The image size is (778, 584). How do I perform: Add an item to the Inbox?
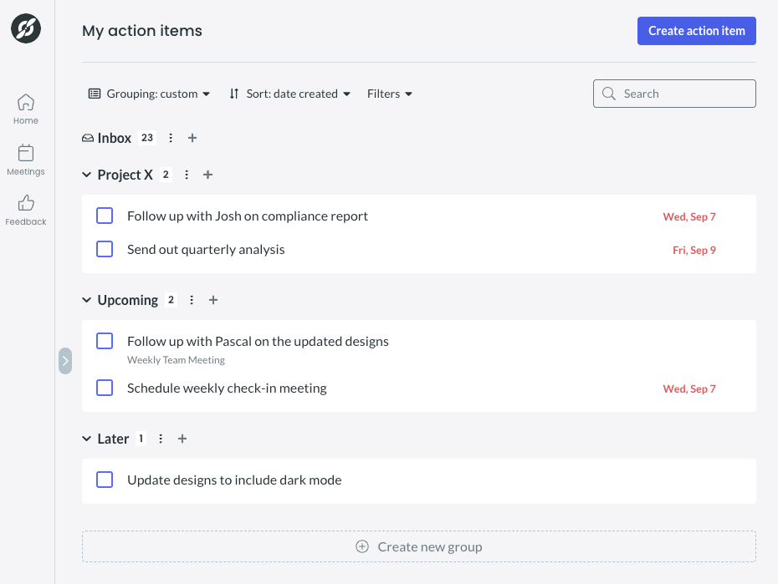tap(192, 138)
